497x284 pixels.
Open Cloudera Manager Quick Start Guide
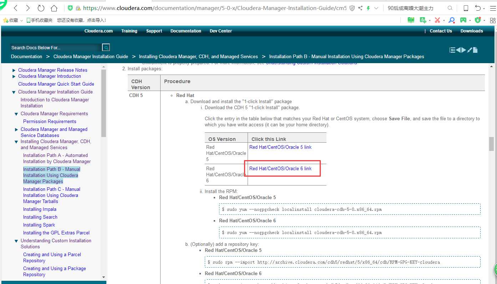(x=56, y=84)
